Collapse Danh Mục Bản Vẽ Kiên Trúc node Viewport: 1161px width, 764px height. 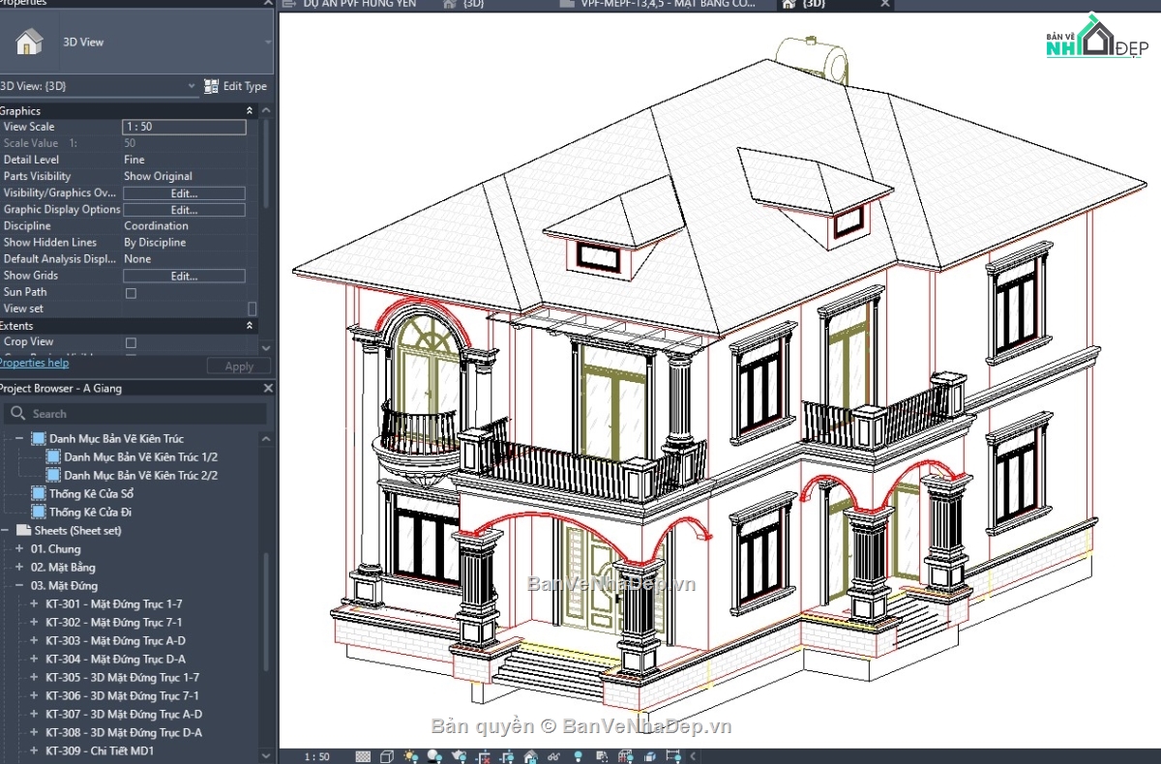point(19,438)
